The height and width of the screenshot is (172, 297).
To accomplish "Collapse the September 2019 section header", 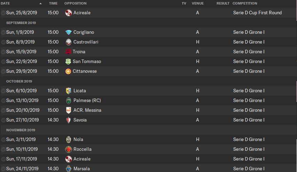I will point(21,23).
